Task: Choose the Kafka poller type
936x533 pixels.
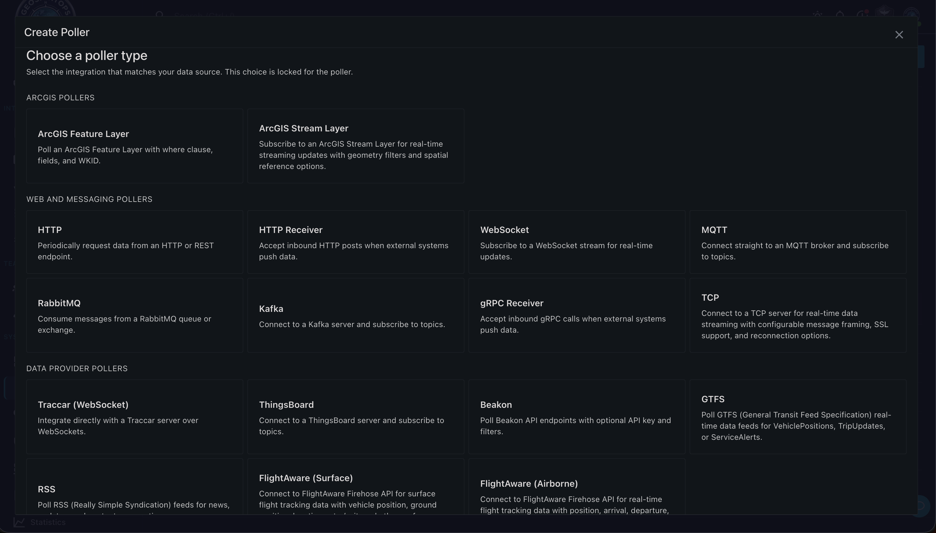Action: click(356, 315)
